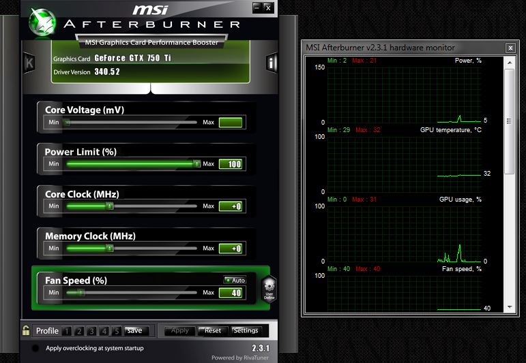The height and width of the screenshot is (363, 526).
Task: Click the Fan Speed value field showing 40
Action: (231, 293)
